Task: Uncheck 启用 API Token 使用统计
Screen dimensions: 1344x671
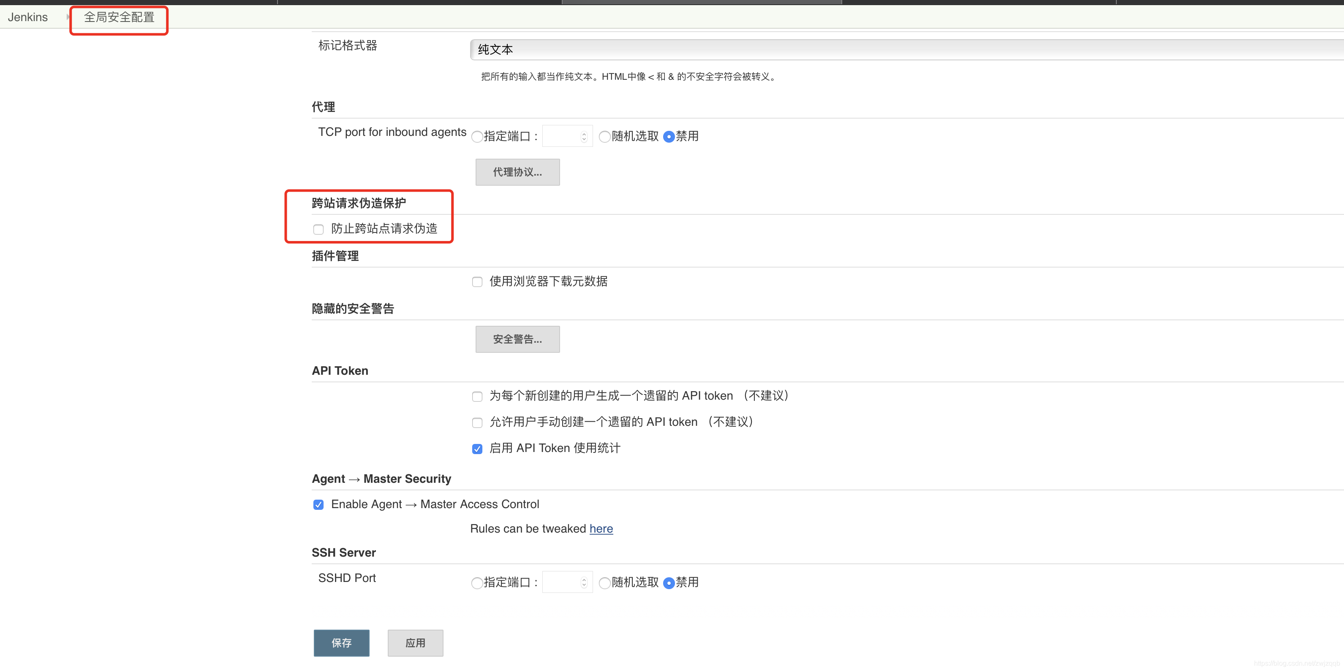Action: [x=477, y=449]
